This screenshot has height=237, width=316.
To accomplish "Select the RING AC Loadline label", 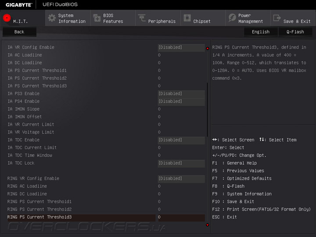I will click(x=27, y=186).
